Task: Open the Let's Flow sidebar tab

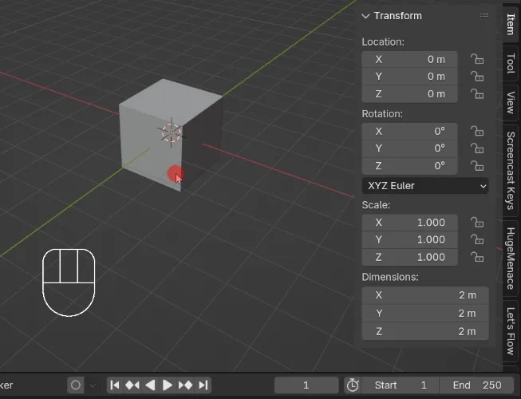Action: point(511,331)
